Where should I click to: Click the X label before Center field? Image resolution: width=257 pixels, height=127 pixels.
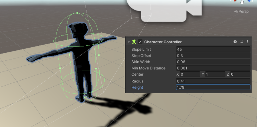178,74
